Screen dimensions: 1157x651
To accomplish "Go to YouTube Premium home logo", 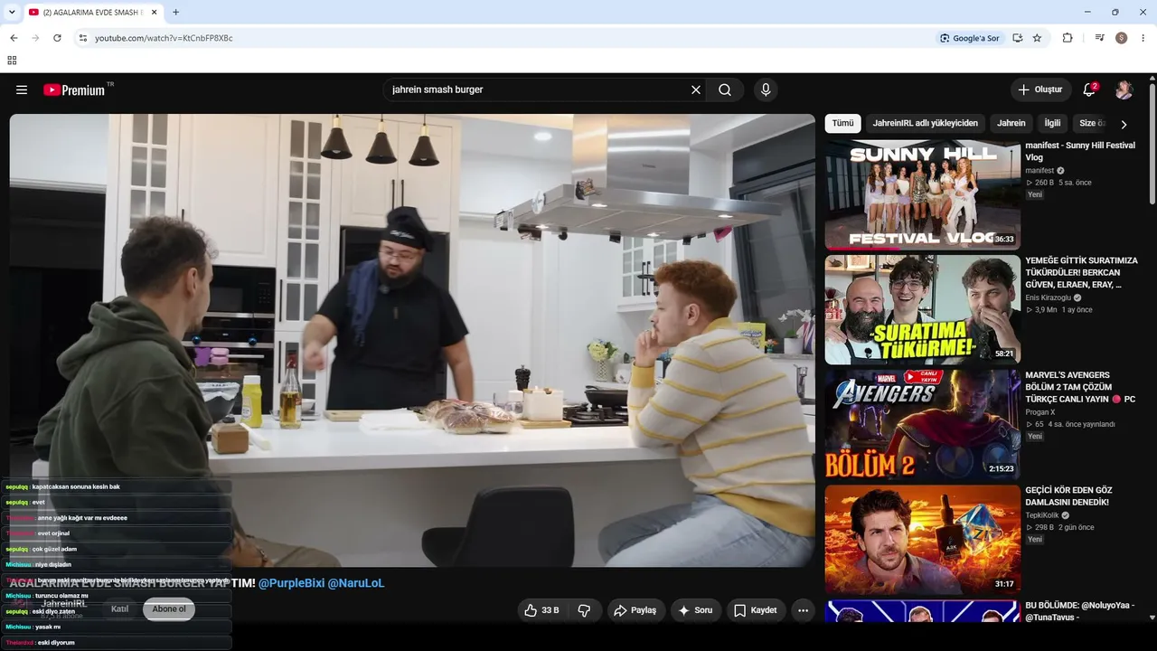I will pos(74,90).
